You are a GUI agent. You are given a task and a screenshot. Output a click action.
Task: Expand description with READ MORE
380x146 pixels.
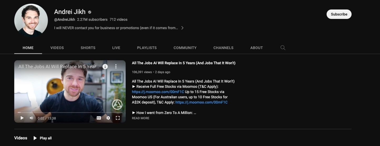[x=141, y=118]
